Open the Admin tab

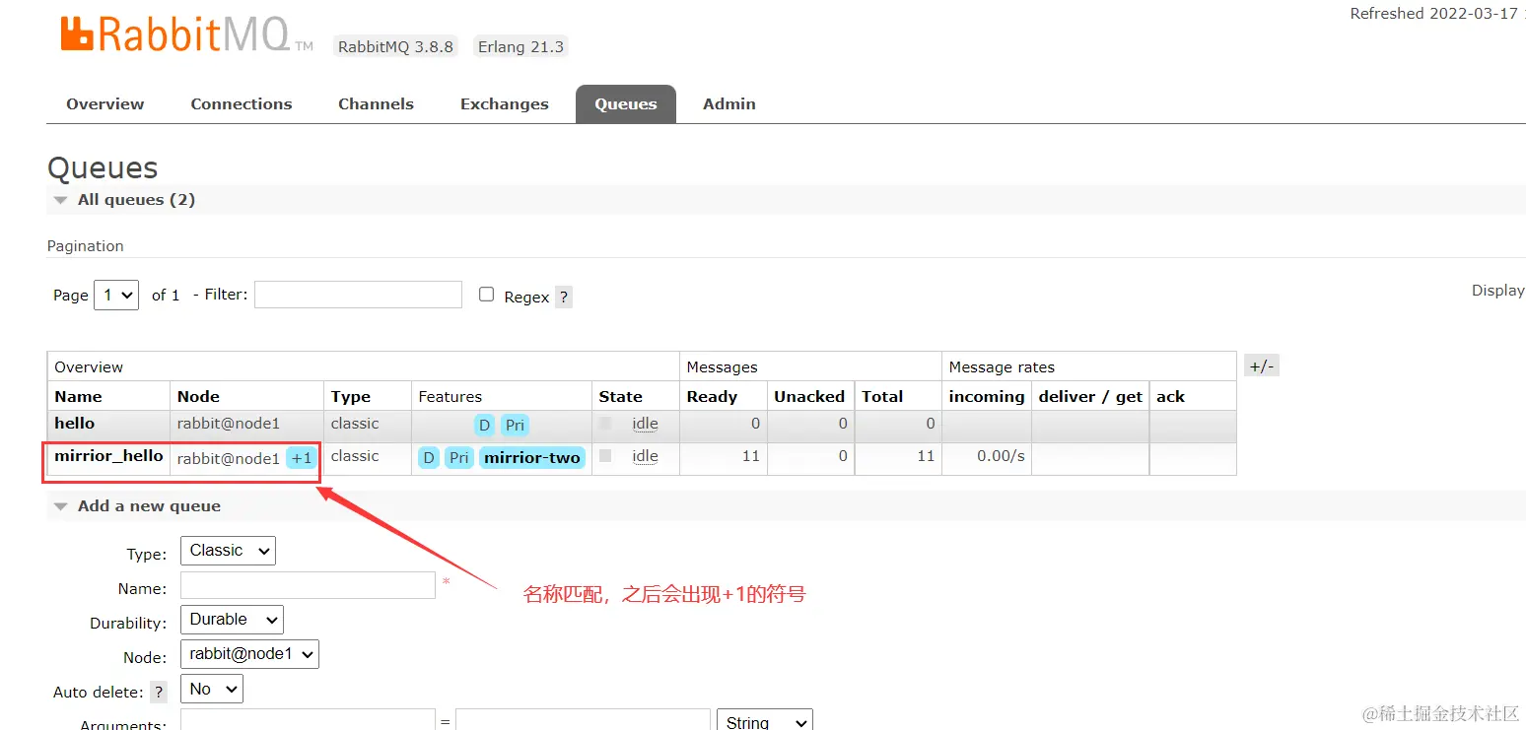coord(729,103)
